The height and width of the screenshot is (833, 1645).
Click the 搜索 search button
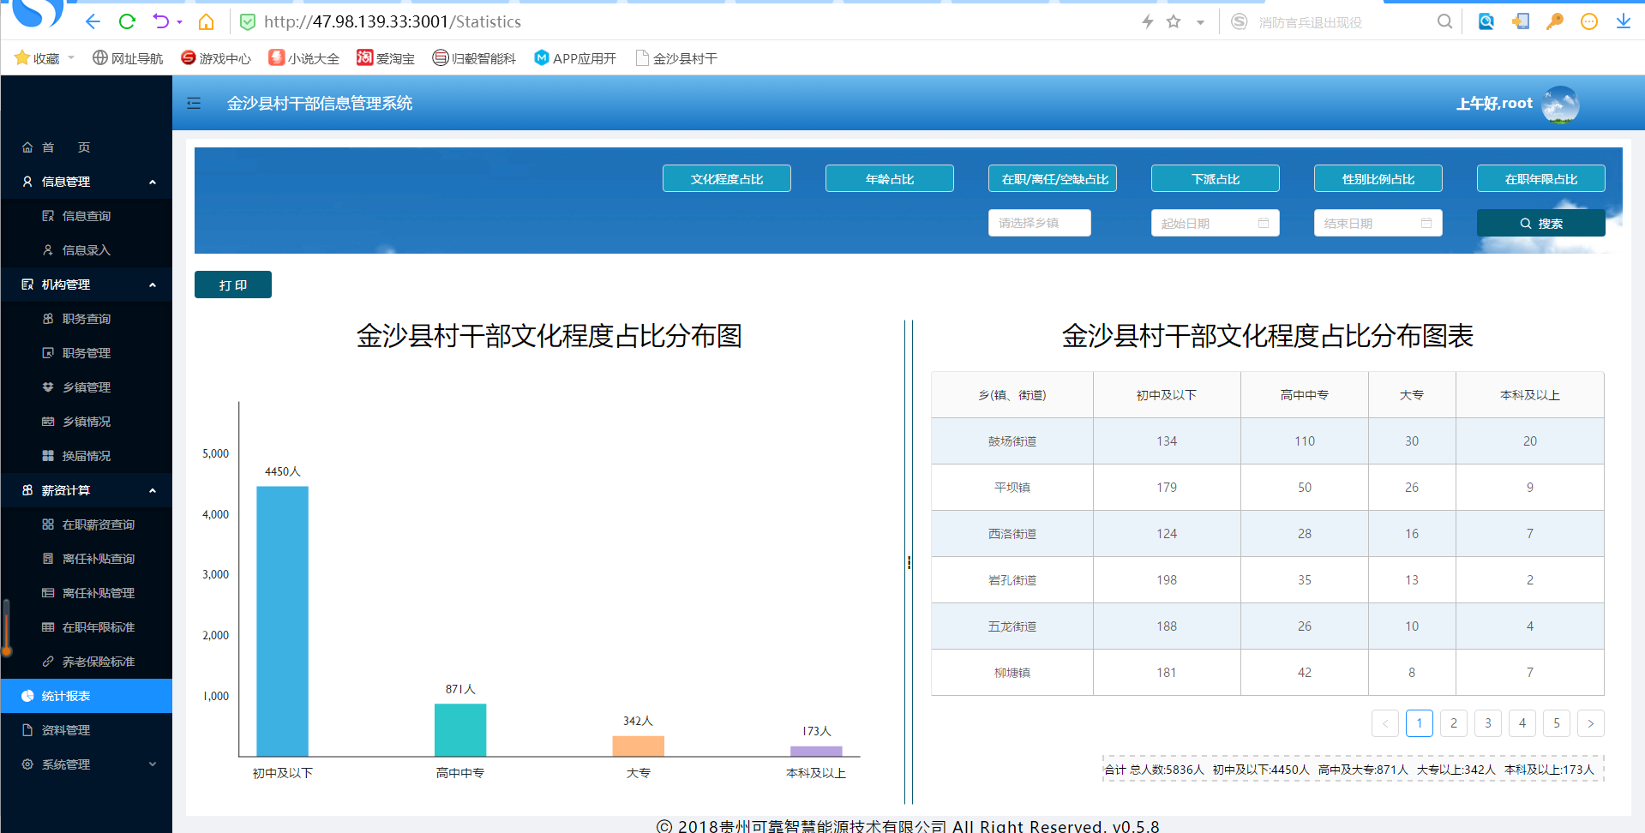(1540, 223)
